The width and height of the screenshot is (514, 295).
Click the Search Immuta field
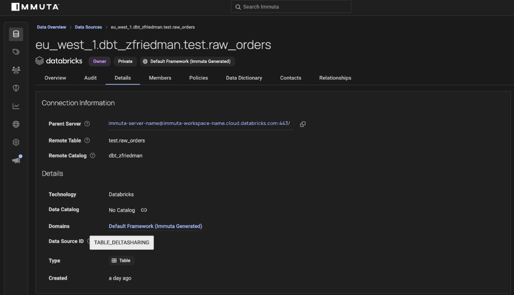[x=291, y=7]
